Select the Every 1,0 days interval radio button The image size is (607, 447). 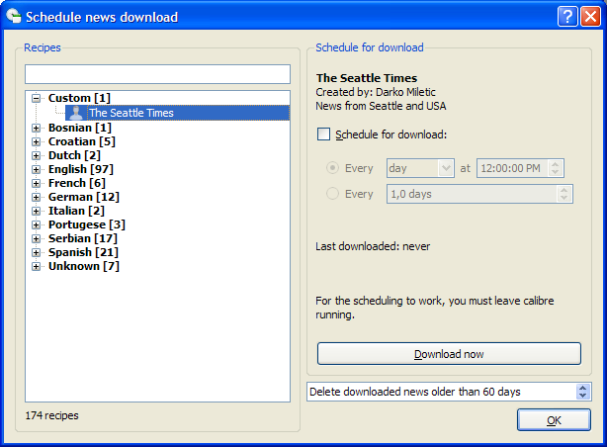332,194
